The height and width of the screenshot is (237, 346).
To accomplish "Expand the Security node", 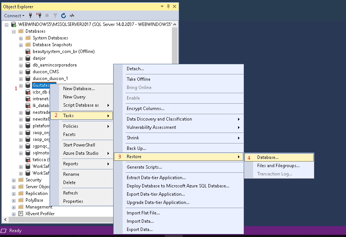I will (14, 180).
